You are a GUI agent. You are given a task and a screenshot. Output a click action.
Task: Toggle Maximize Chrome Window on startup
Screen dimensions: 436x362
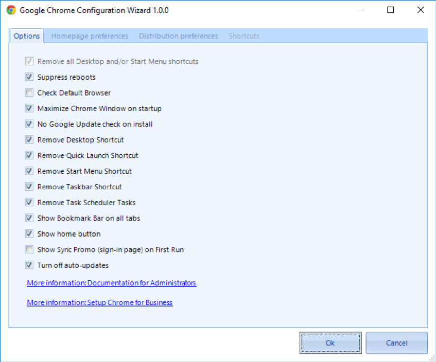pyautogui.click(x=29, y=108)
